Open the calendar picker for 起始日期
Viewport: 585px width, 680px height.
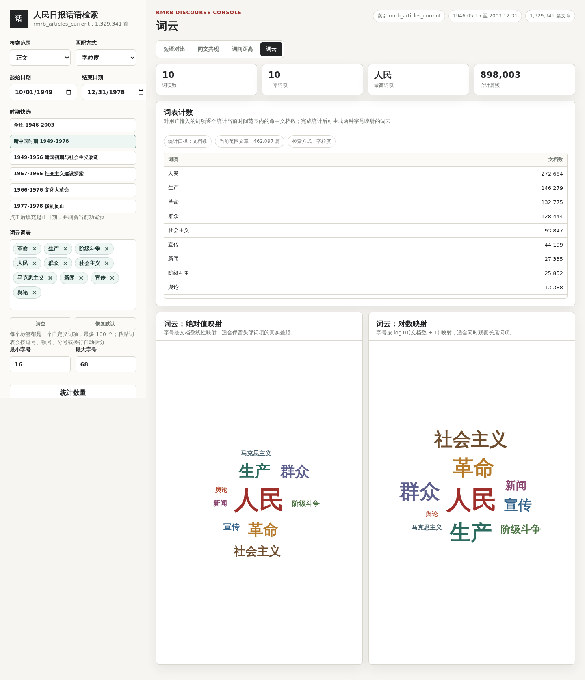click(69, 92)
